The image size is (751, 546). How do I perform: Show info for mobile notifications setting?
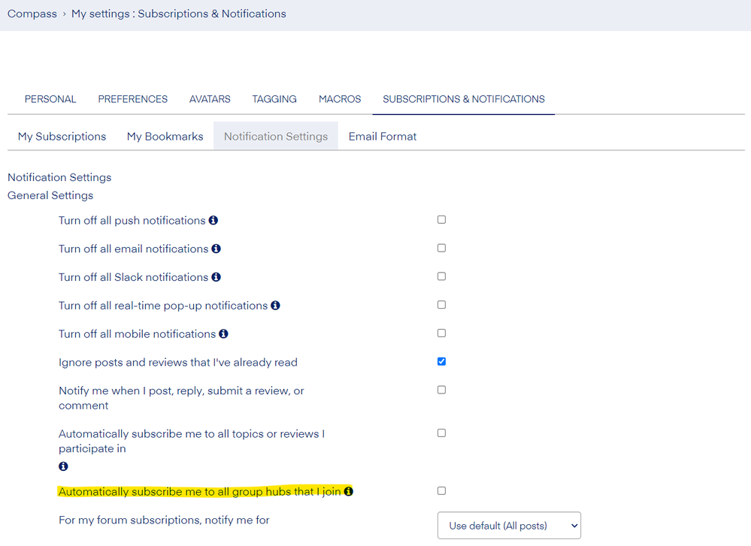(x=223, y=334)
